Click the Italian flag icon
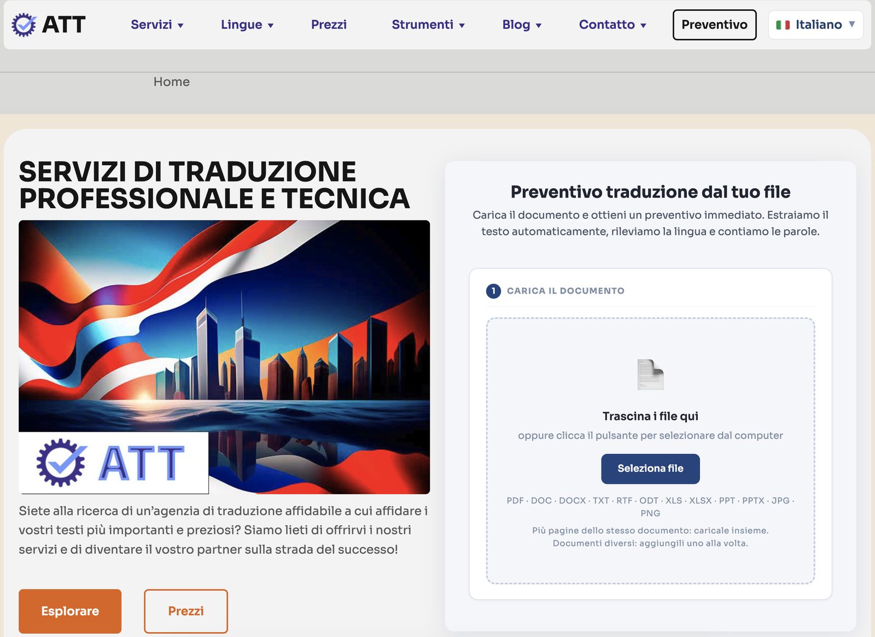This screenshot has height=637, width=875. (x=783, y=25)
